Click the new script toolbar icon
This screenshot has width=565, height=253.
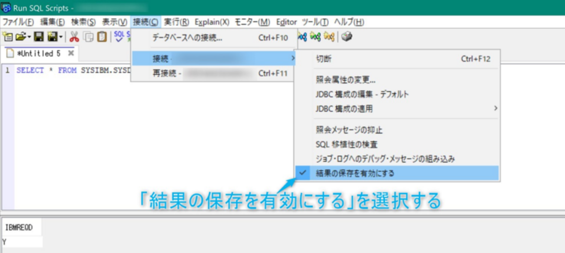point(7,37)
